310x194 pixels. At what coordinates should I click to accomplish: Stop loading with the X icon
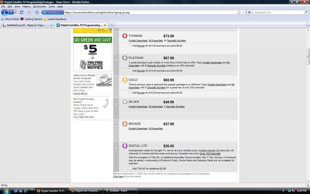[x=29, y=12]
